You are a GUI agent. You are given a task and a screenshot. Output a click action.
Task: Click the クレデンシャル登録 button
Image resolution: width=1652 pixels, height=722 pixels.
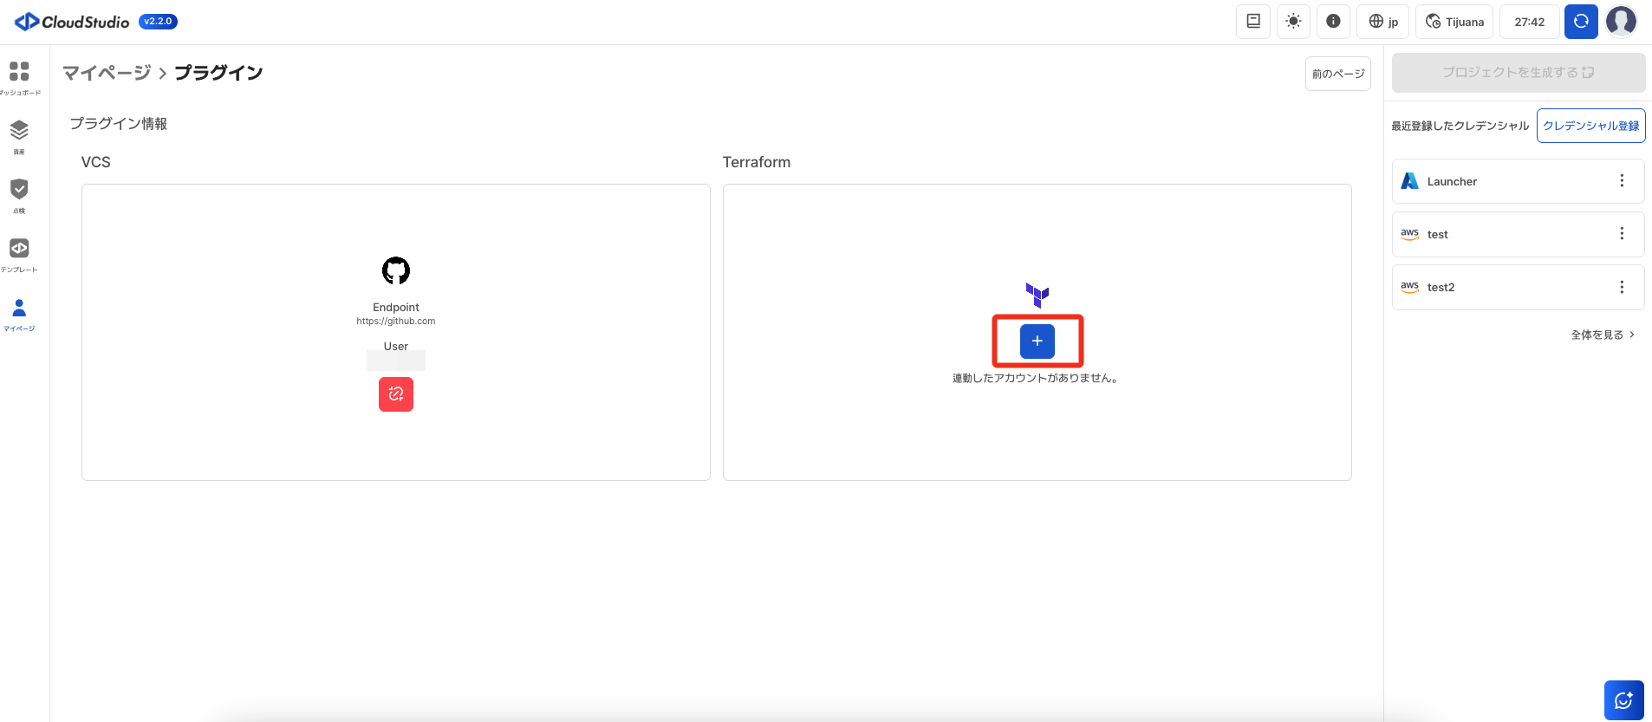1590,126
